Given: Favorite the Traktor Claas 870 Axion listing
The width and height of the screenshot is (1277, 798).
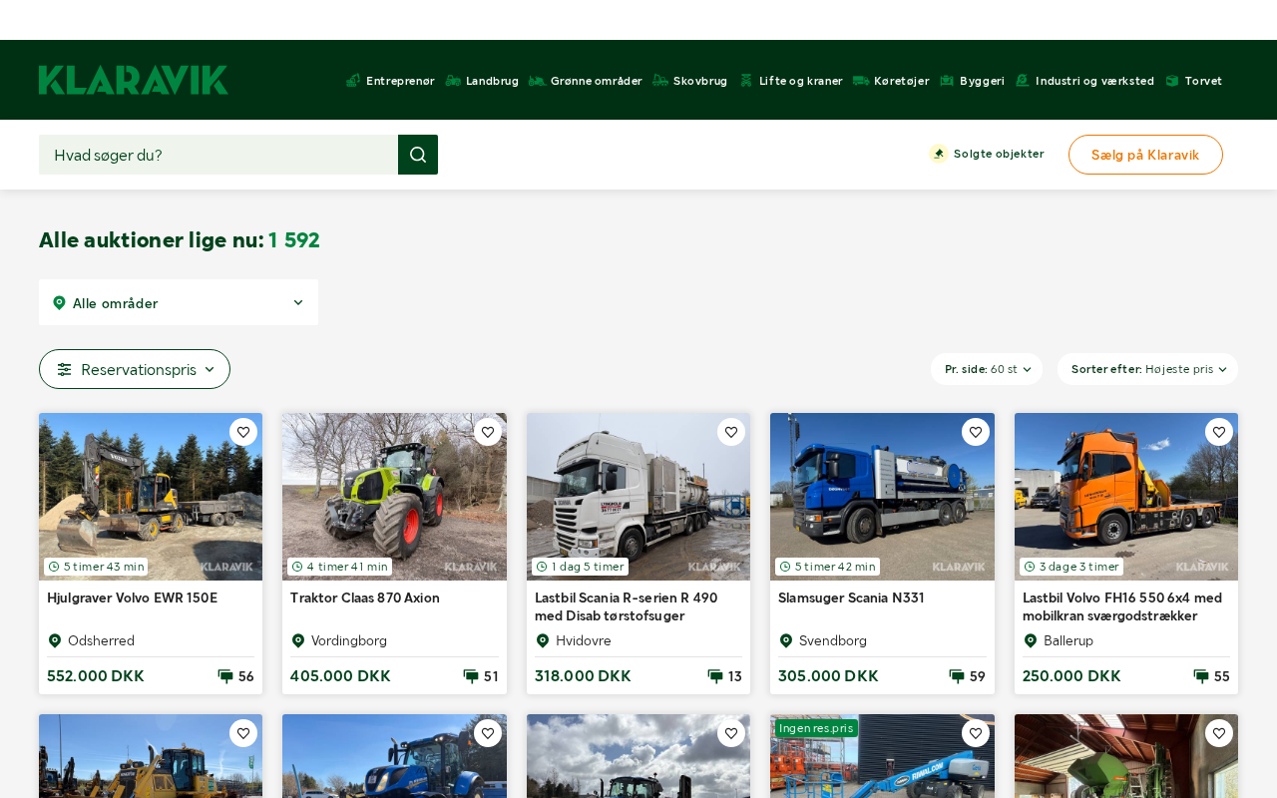Looking at the screenshot, I should coord(488,432).
